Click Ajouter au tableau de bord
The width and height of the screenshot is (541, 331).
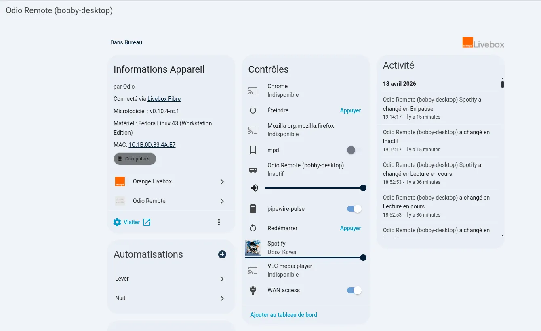pos(284,315)
